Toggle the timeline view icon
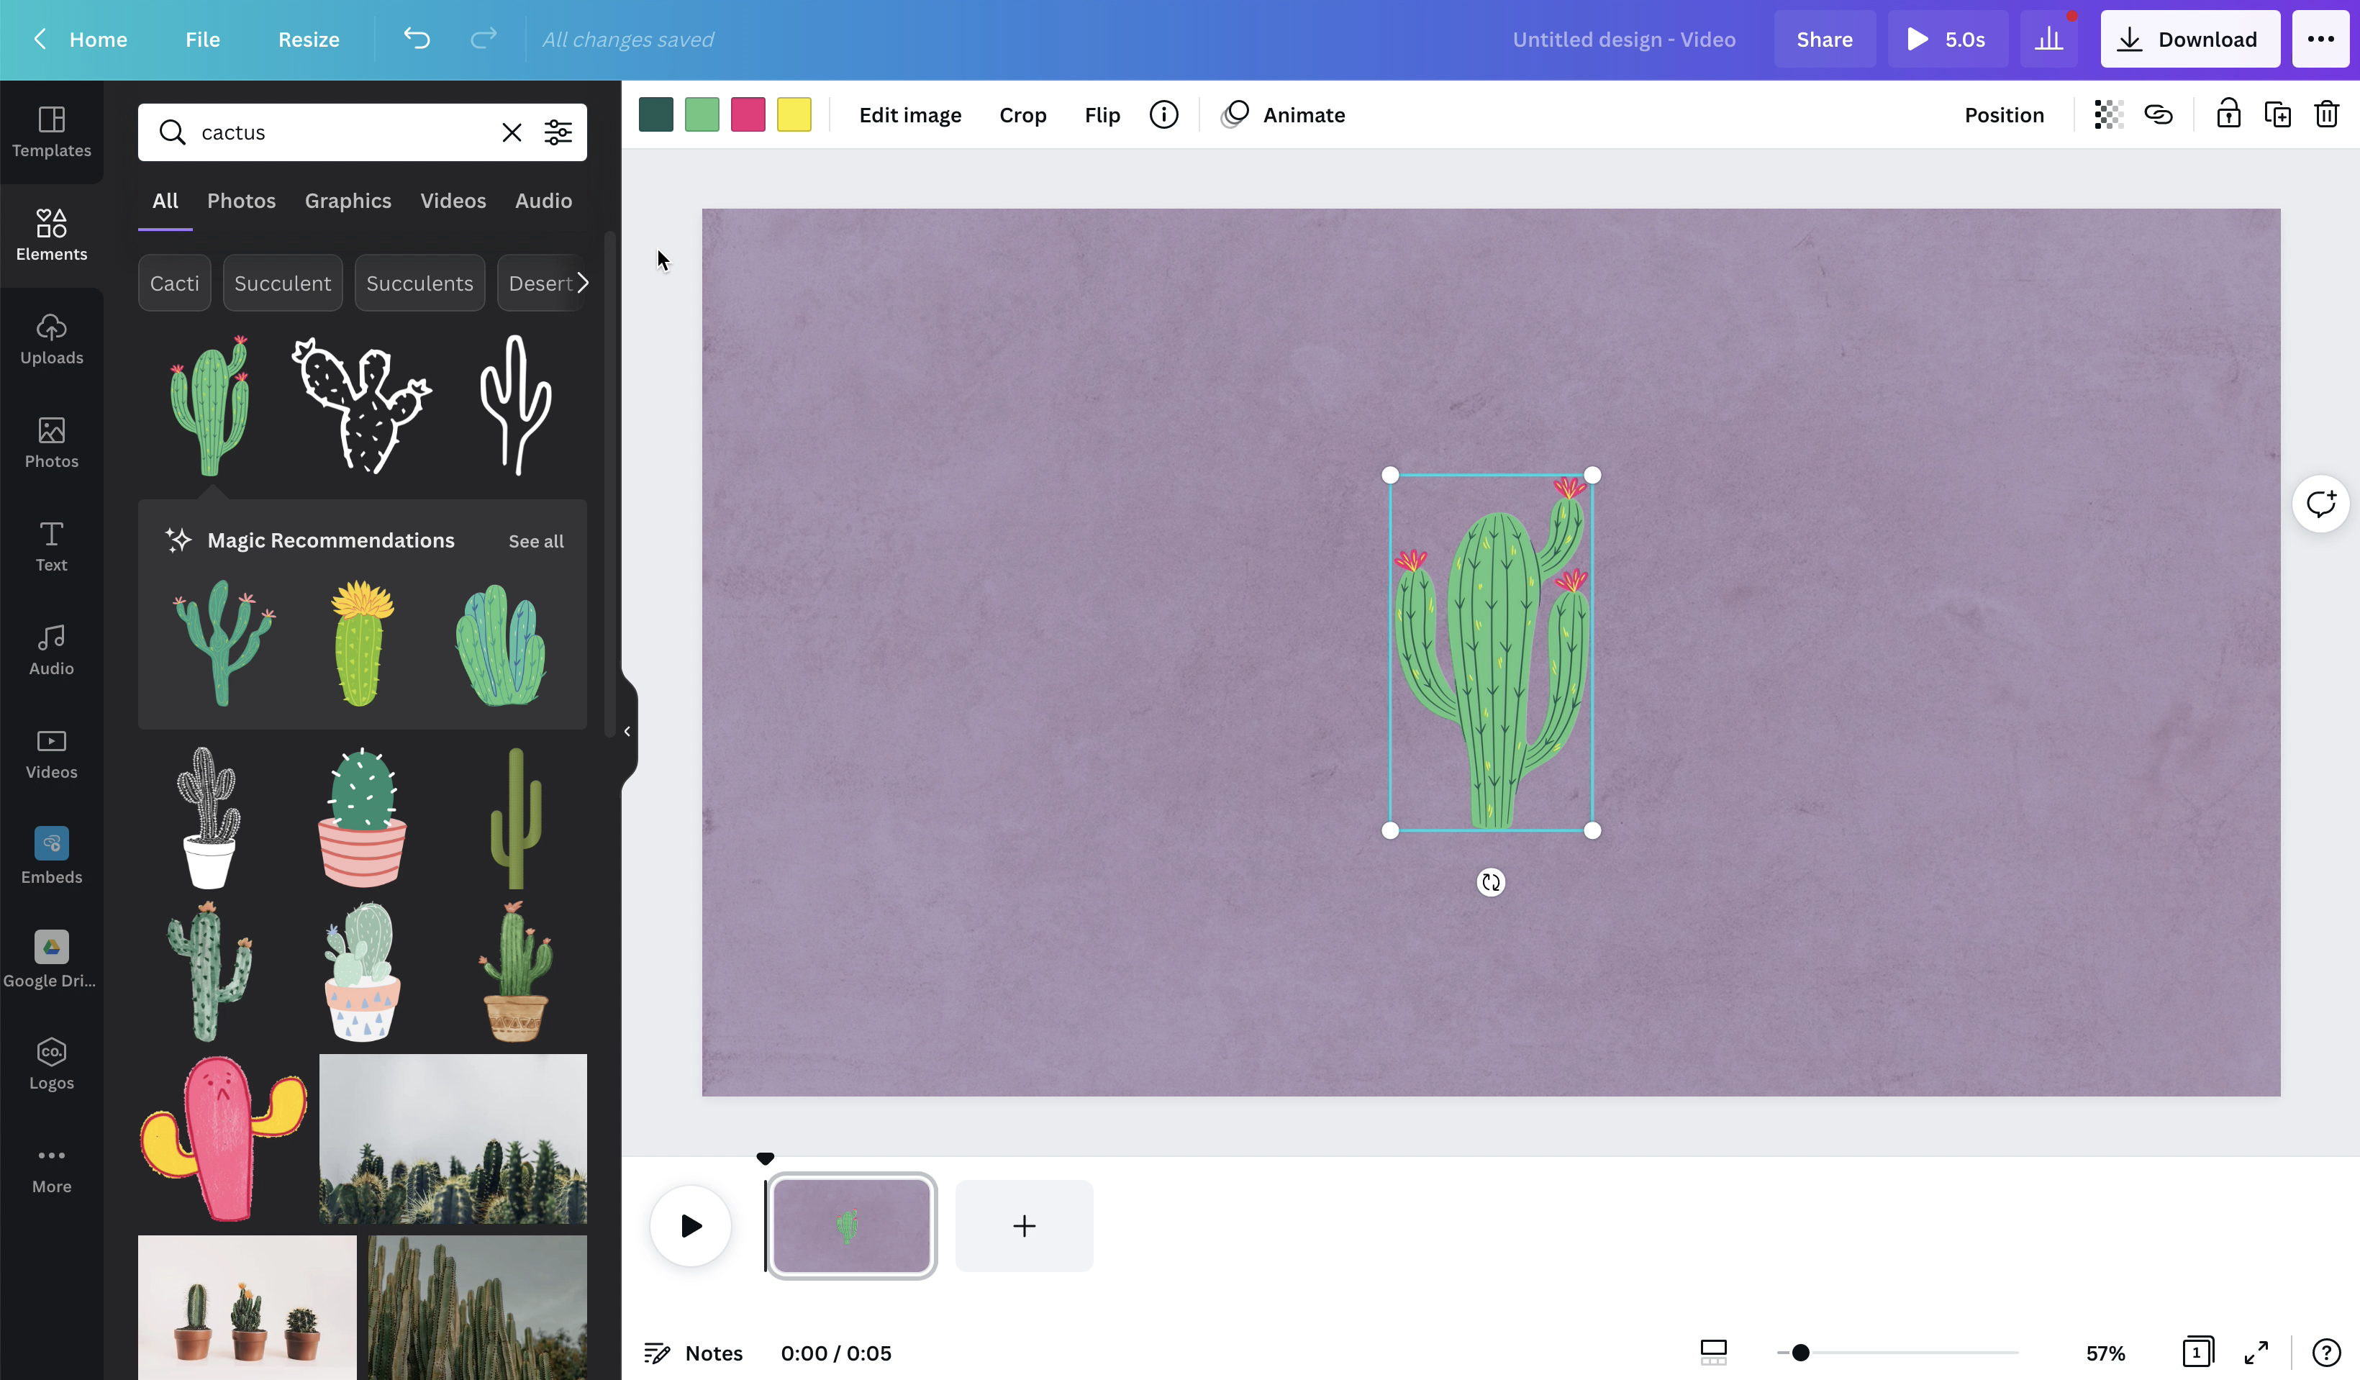 tap(1713, 1352)
